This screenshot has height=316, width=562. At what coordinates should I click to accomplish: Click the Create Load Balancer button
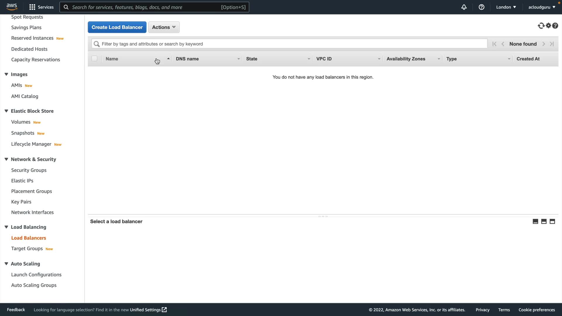click(x=117, y=27)
